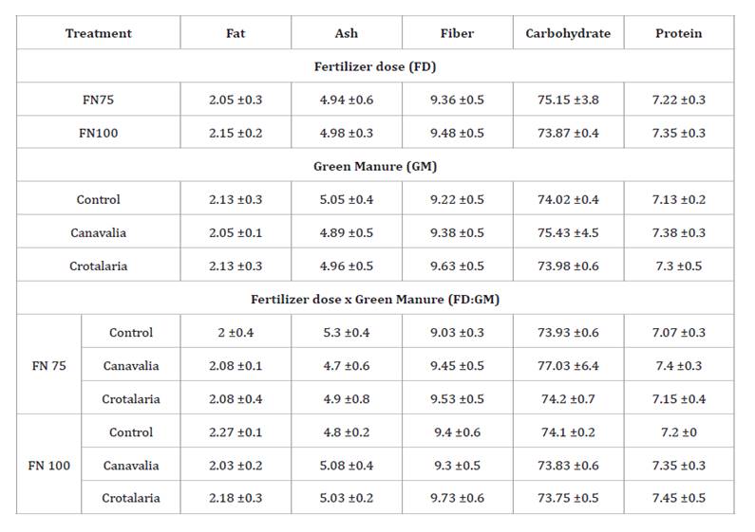Image resolution: width=755 pixels, height=532 pixels.
Task: Select the FN 100 merged group cell
Action: (x=47, y=466)
